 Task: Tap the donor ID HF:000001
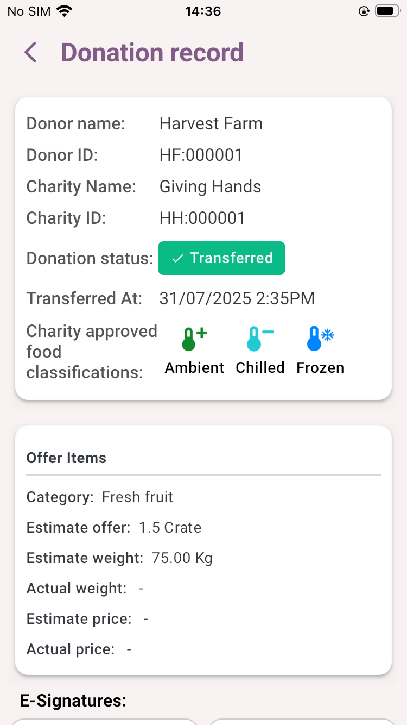201,155
